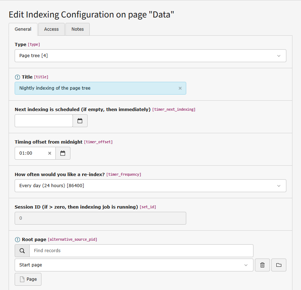
Task: Open the calendar picker for next indexing
Action: pyautogui.click(x=80, y=121)
